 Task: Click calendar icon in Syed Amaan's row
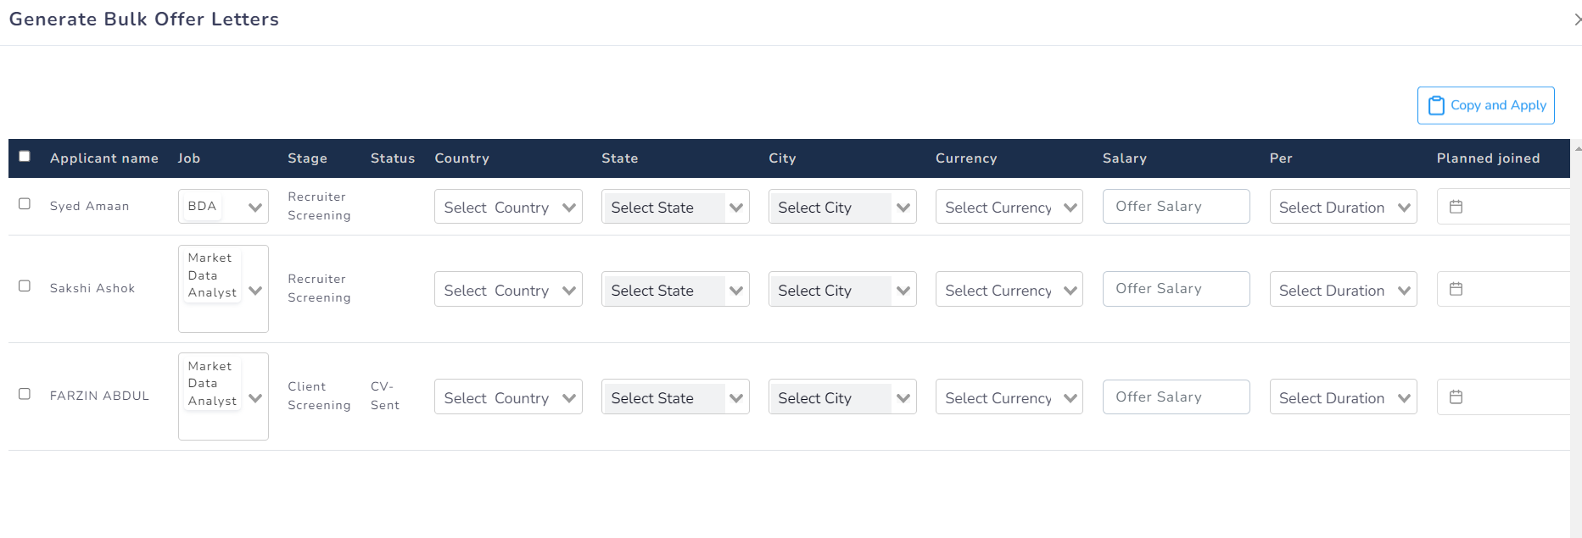coord(1456,207)
